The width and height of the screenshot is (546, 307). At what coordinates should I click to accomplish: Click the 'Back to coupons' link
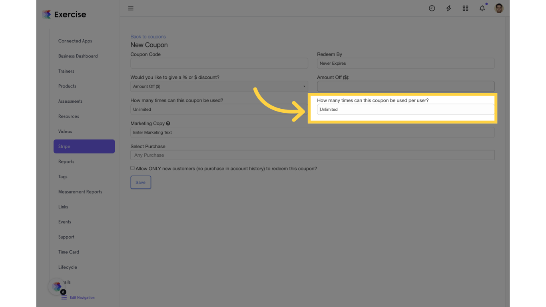[x=148, y=36]
